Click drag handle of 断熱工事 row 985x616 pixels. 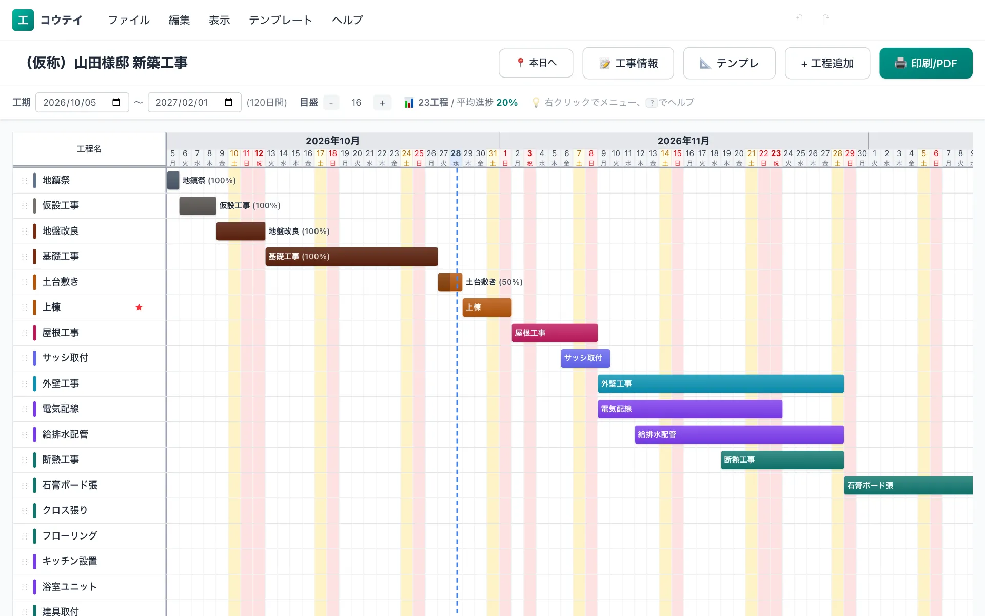click(24, 459)
